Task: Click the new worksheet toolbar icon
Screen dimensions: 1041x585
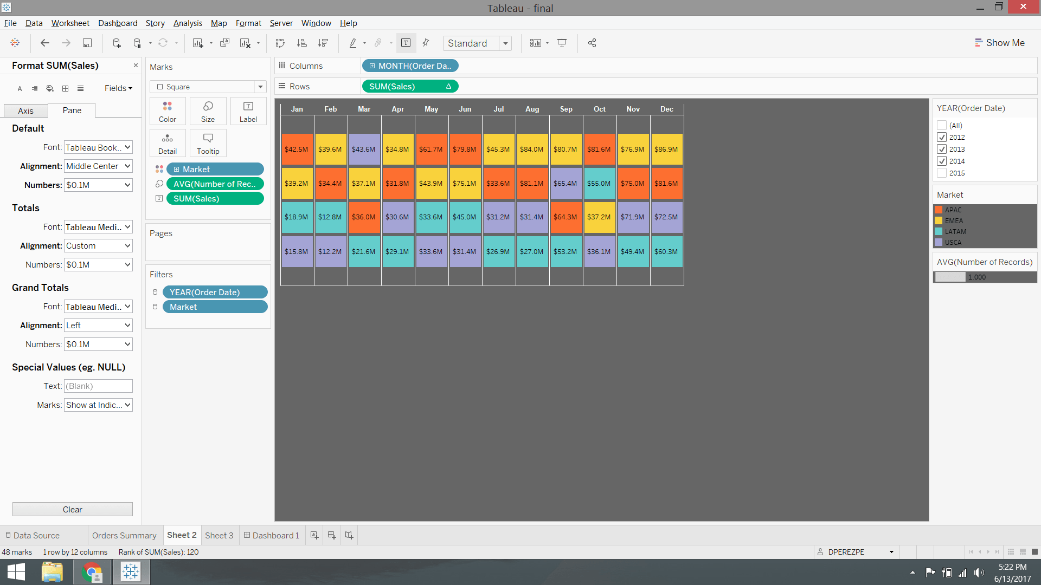Action: [x=198, y=43]
